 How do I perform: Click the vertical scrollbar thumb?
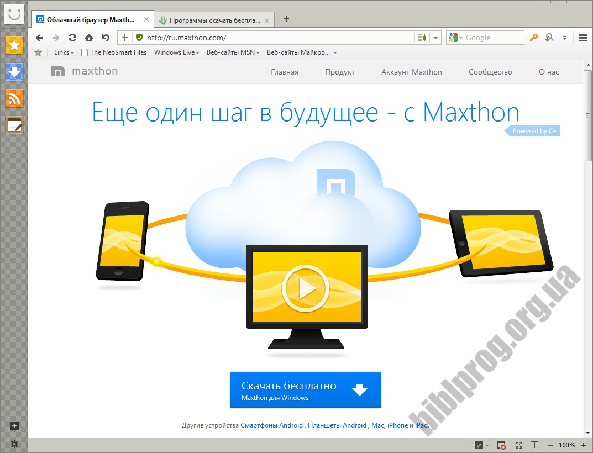[587, 115]
